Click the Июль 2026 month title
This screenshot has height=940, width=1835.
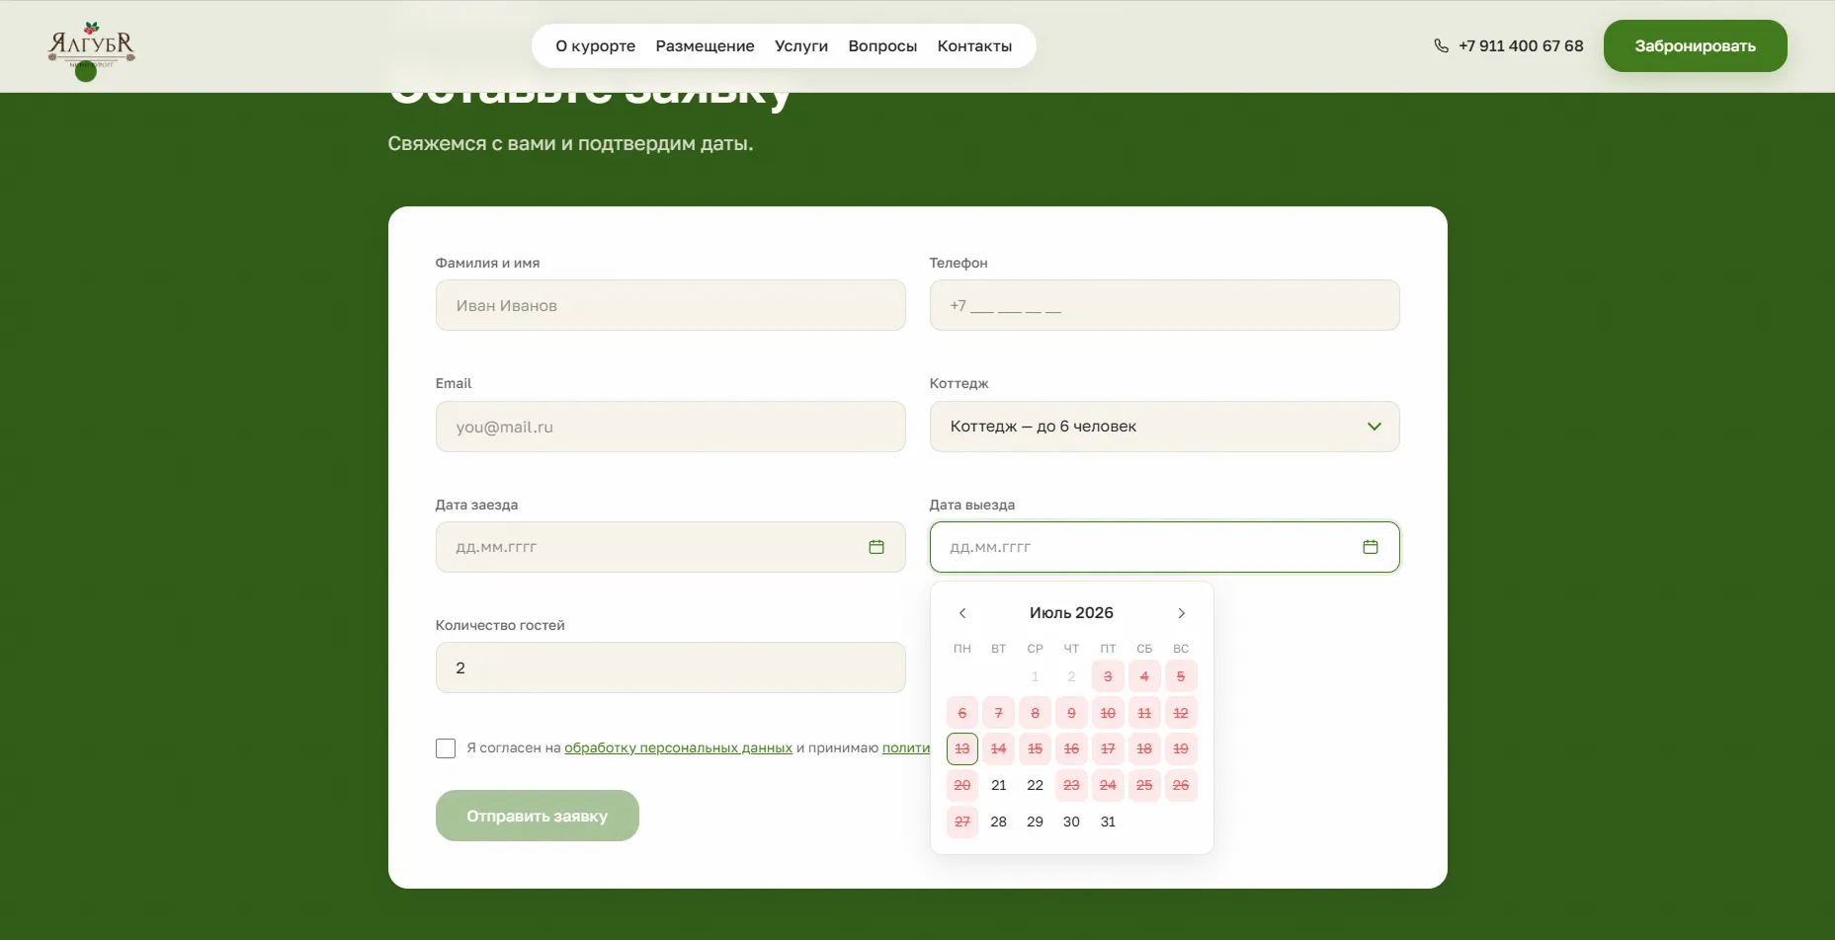click(x=1071, y=613)
